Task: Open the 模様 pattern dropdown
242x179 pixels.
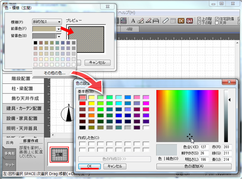Action: (x=47, y=22)
